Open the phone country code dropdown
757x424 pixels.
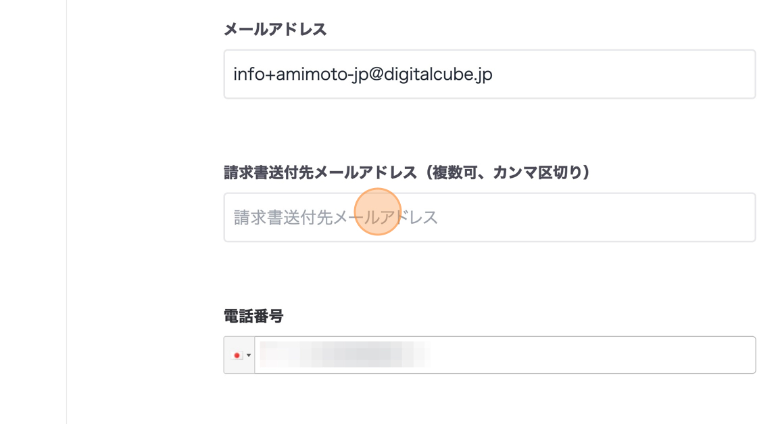coord(240,355)
